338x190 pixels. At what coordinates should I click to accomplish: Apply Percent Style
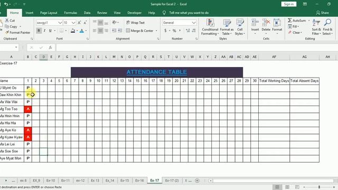point(174,31)
